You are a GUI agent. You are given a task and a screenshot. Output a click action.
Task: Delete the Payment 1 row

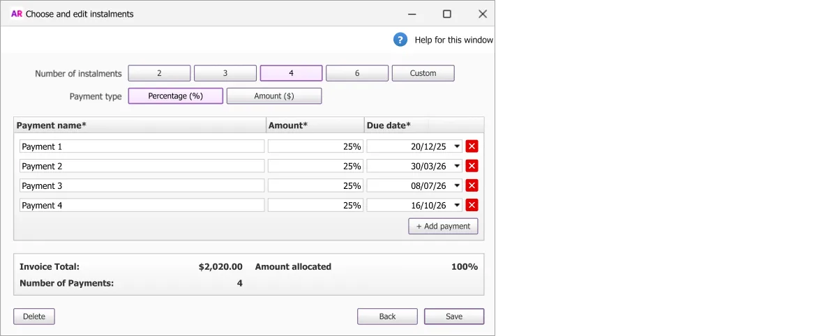pyautogui.click(x=472, y=146)
